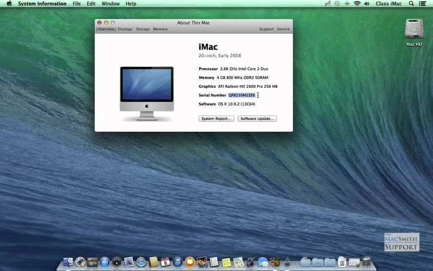
Task: Open iTunes from the Dock
Action: click(x=178, y=262)
